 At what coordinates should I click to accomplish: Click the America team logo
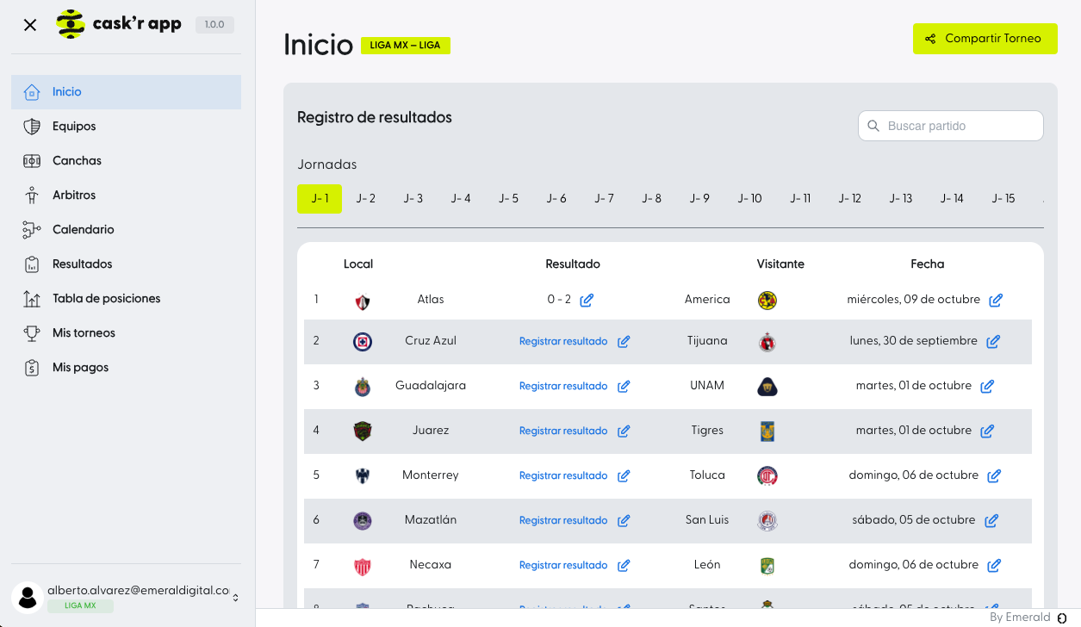(767, 301)
